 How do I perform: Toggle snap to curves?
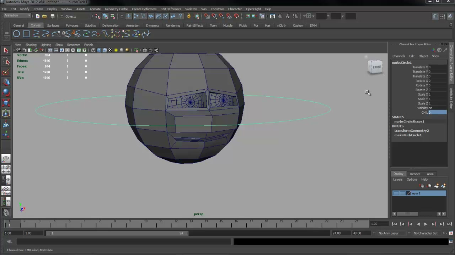[214, 16]
